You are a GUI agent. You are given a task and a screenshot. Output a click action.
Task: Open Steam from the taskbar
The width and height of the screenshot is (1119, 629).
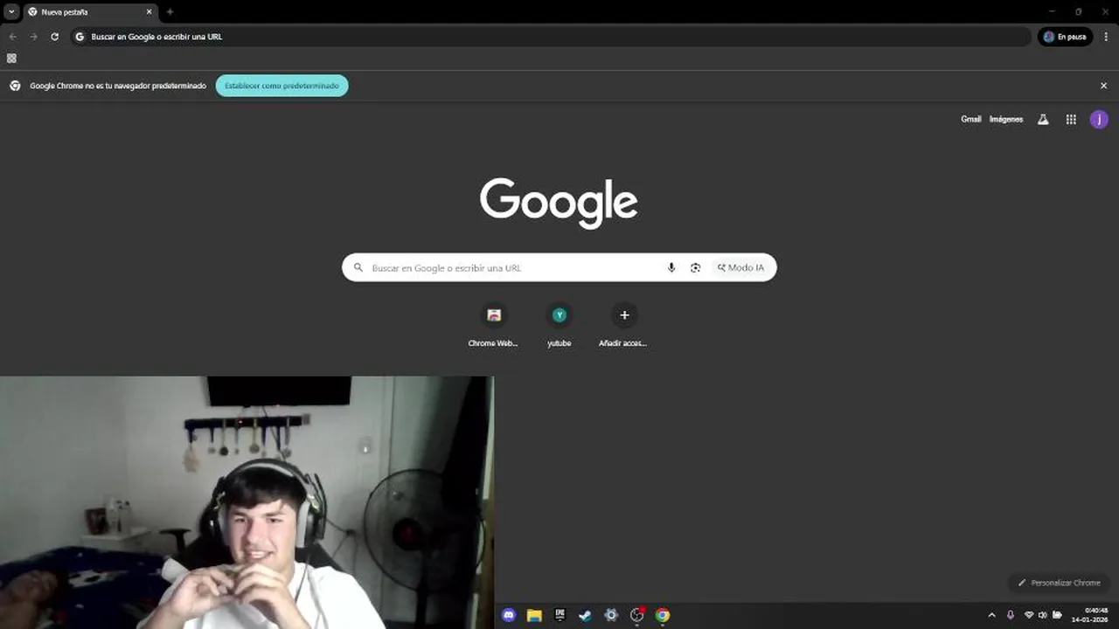(x=586, y=615)
